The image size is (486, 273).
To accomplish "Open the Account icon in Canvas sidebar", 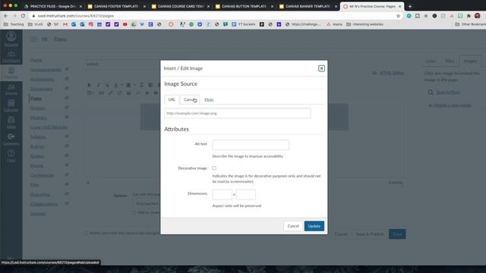I will [11, 39].
